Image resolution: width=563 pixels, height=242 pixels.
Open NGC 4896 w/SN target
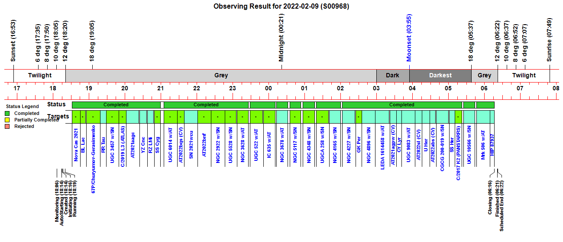coord(369,146)
